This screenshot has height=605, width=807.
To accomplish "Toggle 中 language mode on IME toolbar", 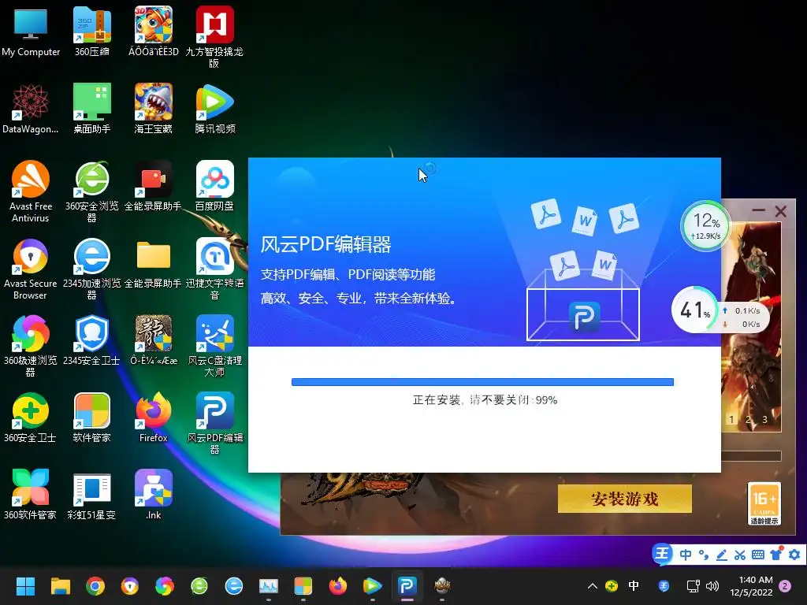I will tap(686, 555).
